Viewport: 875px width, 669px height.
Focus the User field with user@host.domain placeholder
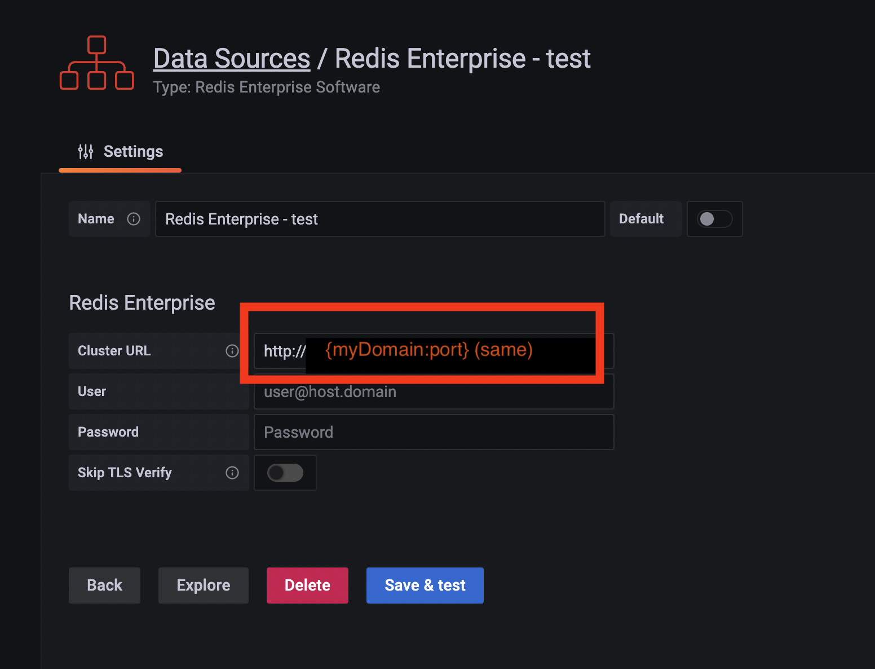(x=433, y=391)
